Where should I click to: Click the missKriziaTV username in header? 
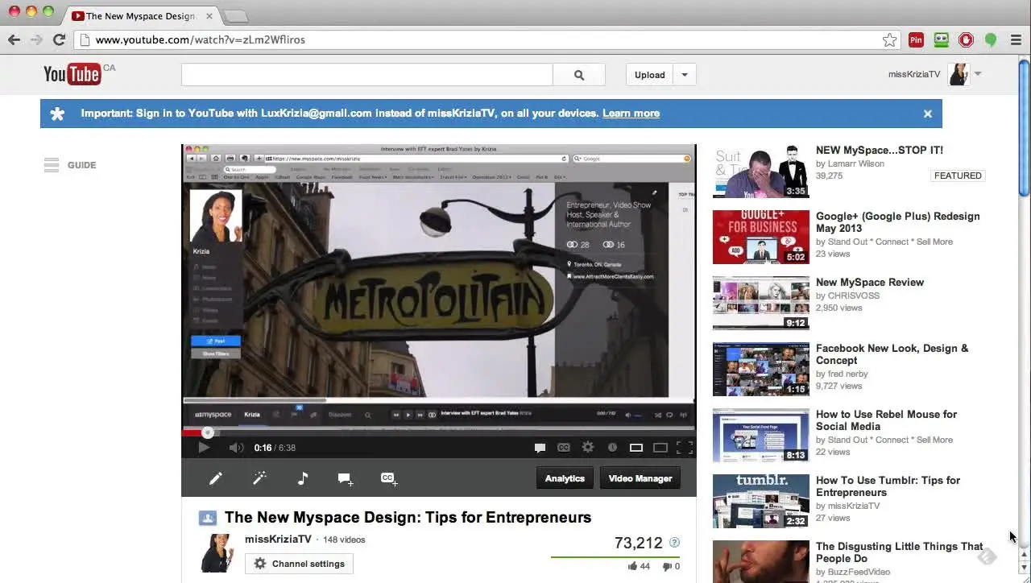914,74
